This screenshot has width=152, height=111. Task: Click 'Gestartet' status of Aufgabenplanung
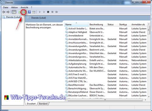(x=112, y=64)
